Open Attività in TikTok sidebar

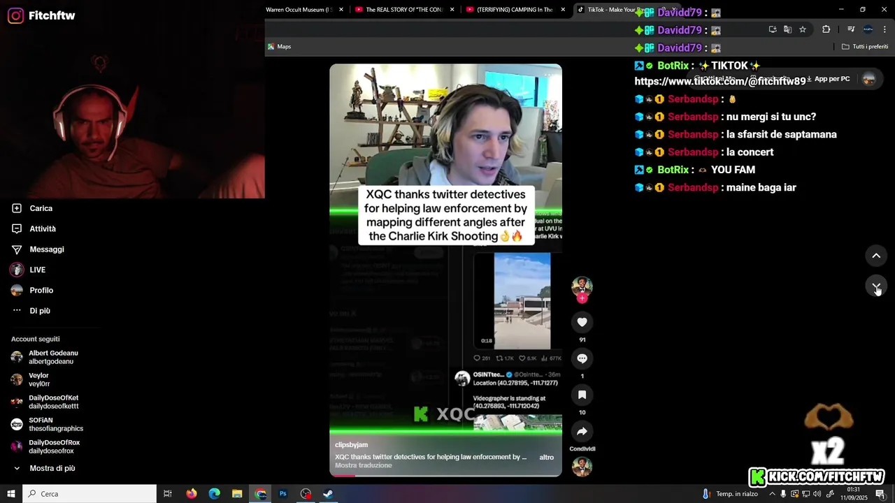(35, 228)
